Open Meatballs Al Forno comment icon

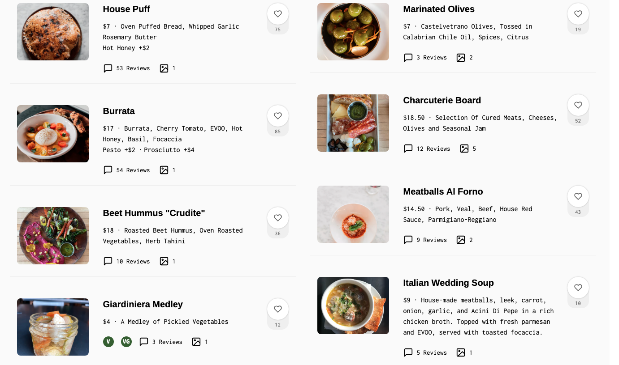[x=408, y=240]
